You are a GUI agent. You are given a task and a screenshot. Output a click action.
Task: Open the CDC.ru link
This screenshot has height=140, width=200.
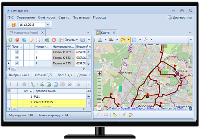[x=182, y=109]
